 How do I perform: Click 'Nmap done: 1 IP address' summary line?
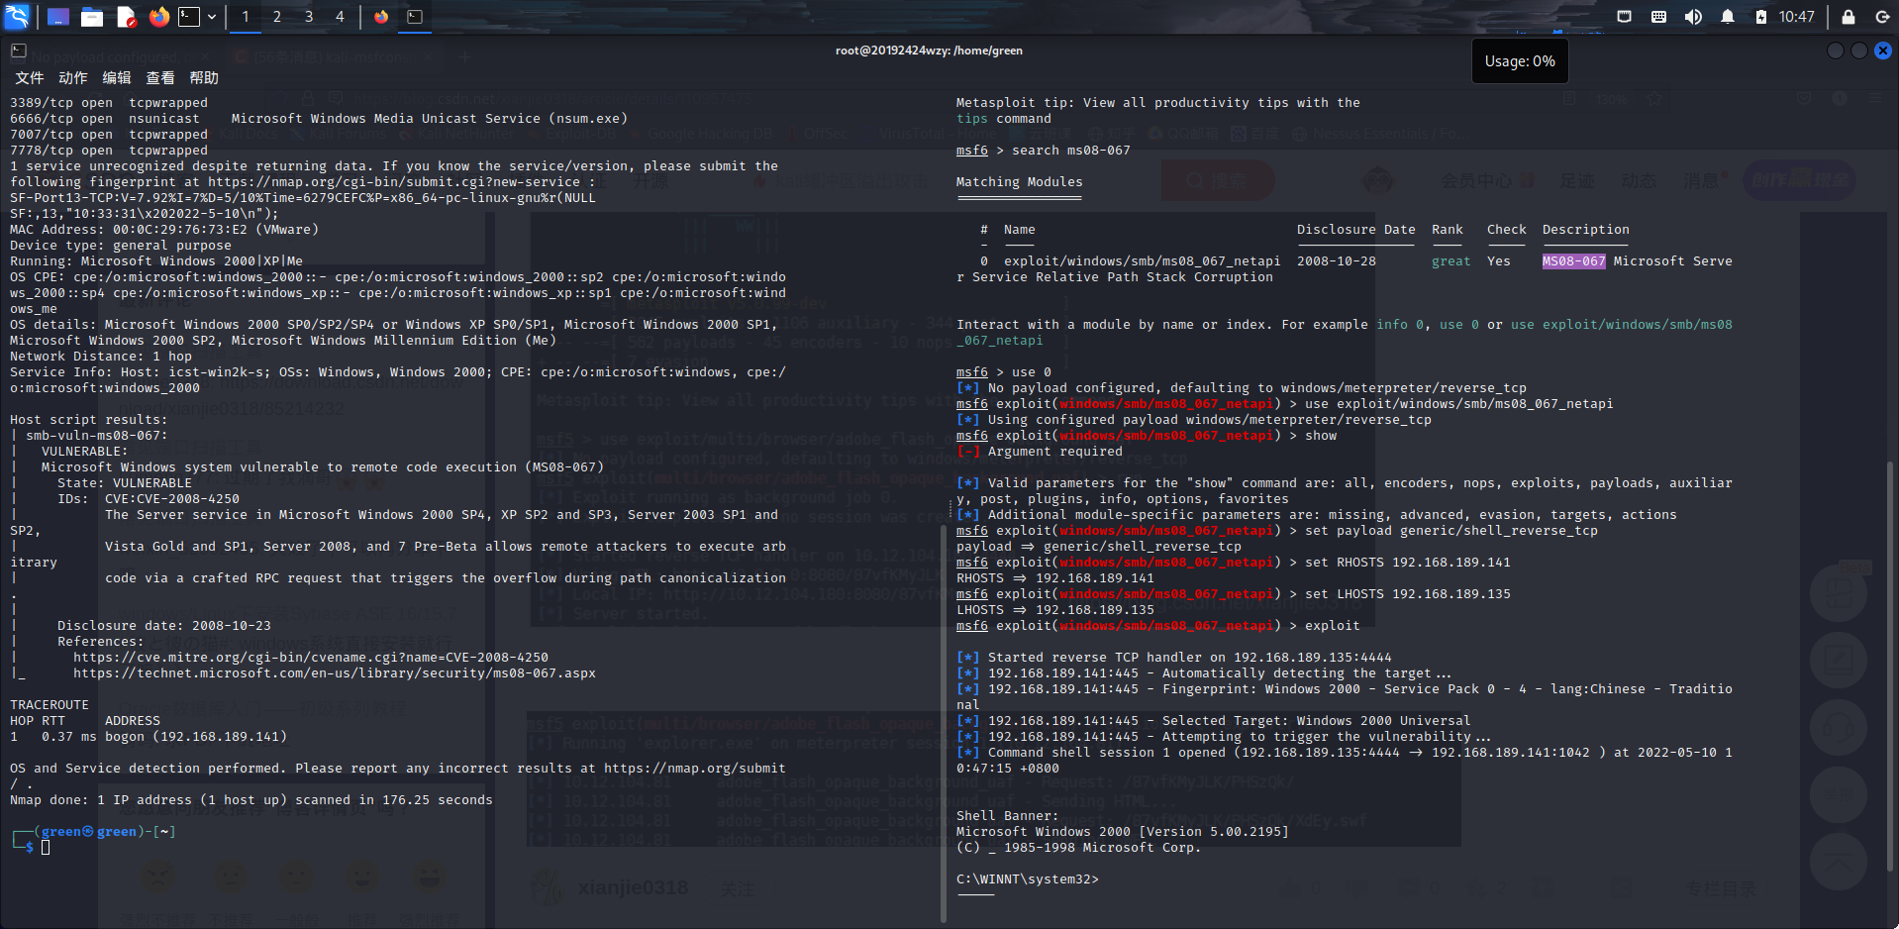pyautogui.click(x=251, y=800)
